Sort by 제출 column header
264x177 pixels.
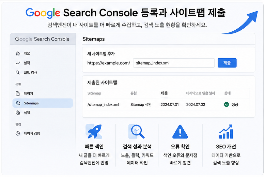tap(164, 93)
